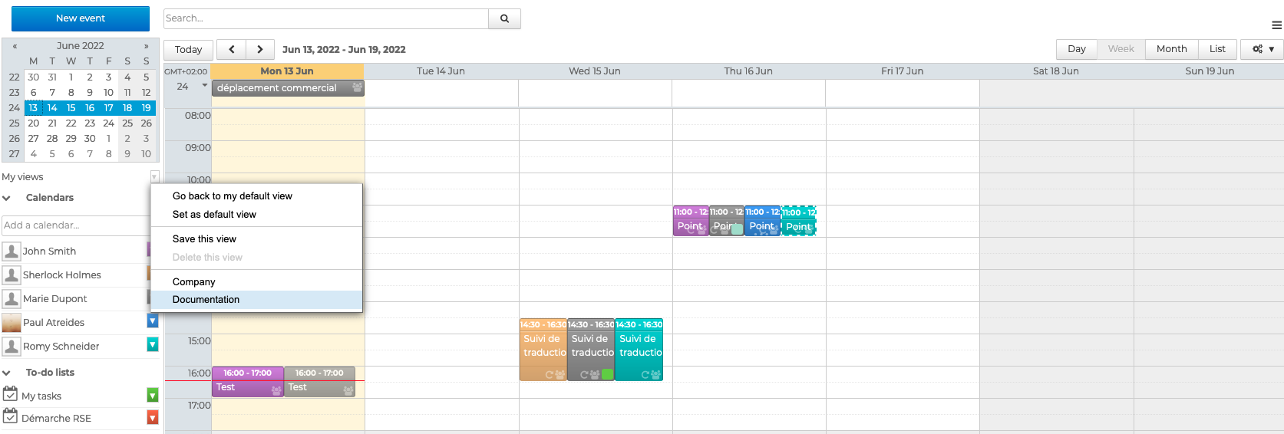This screenshot has width=1284, height=434.
Task: Go to next week arrow
Action: coord(260,49)
